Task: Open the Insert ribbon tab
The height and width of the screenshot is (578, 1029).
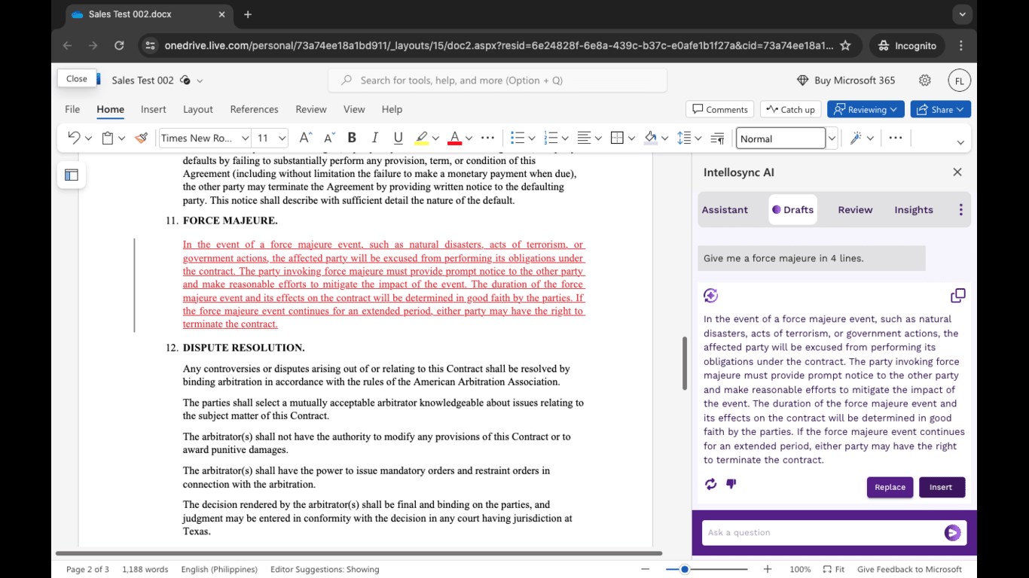Action: point(153,109)
